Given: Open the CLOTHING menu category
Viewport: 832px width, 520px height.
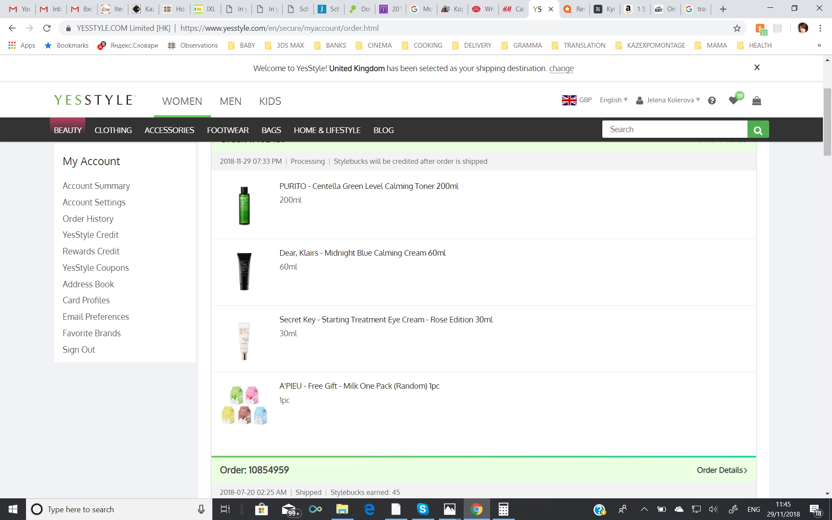Looking at the screenshot, I should pos(113,130).
